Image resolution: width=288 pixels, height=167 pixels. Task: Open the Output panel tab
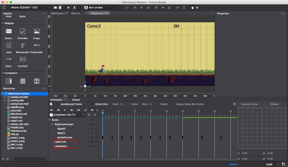[x=76, y=100]
